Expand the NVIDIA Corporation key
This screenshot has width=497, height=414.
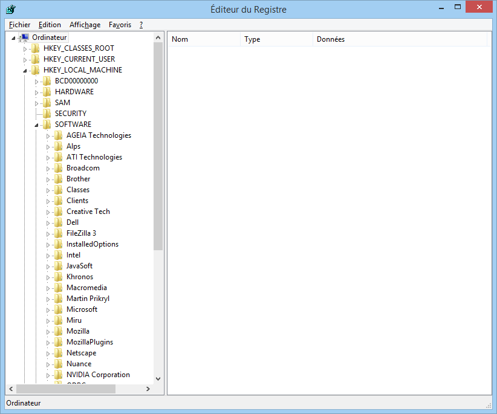click(48, 375)
